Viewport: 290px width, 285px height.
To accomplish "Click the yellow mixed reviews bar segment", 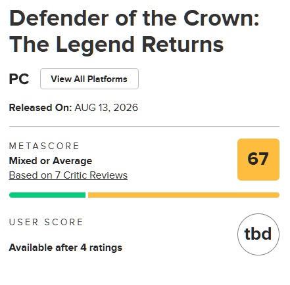I will point(183,195).
